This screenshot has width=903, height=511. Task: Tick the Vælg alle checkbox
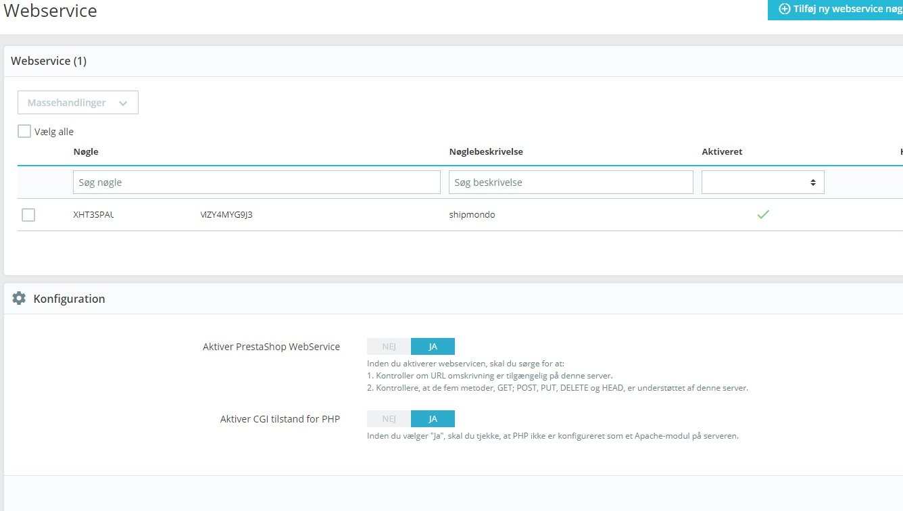pos(24,131)
